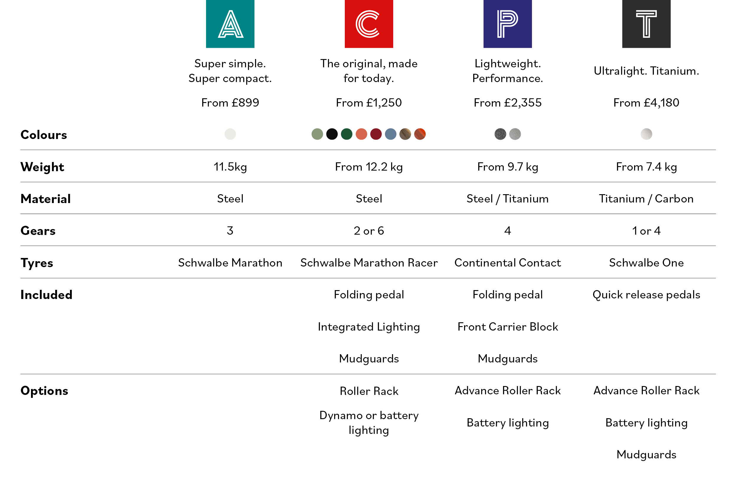Choose the light silver P Line swatch

(x=515, y=134)
